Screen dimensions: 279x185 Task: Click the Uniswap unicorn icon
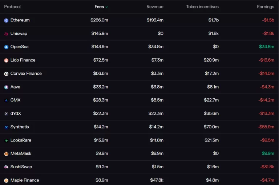tap(6, 34)
